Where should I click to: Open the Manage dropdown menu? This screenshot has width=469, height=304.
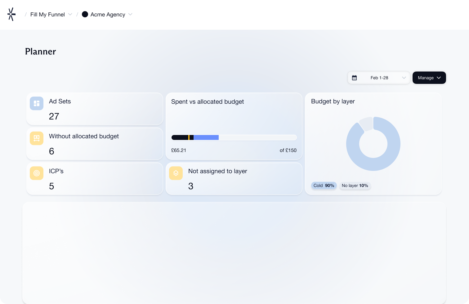(429, 78)
